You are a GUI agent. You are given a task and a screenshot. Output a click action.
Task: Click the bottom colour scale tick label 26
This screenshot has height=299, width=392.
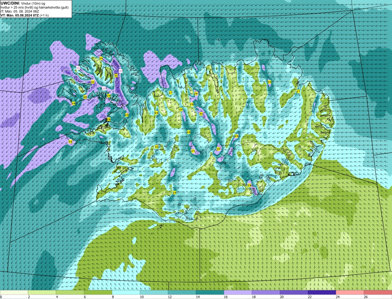[x=366, y=297]
